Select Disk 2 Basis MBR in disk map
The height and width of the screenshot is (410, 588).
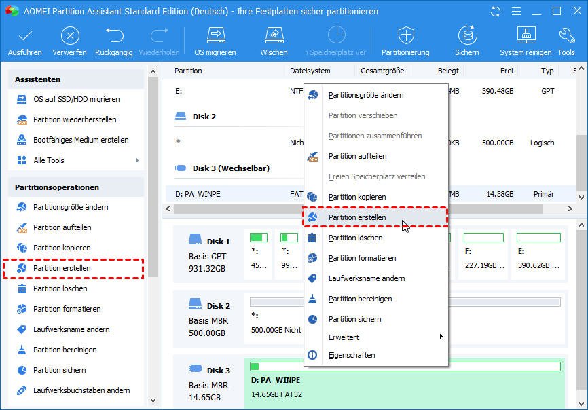pos(208,318)
